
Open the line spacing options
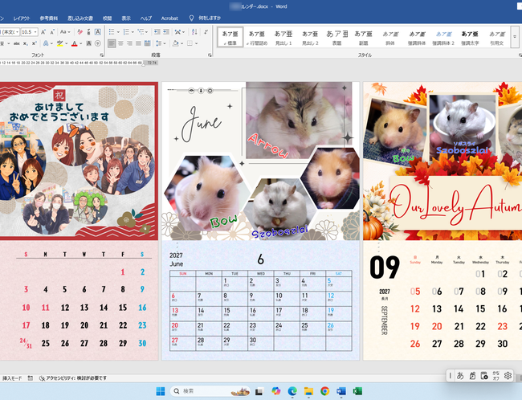161,43
